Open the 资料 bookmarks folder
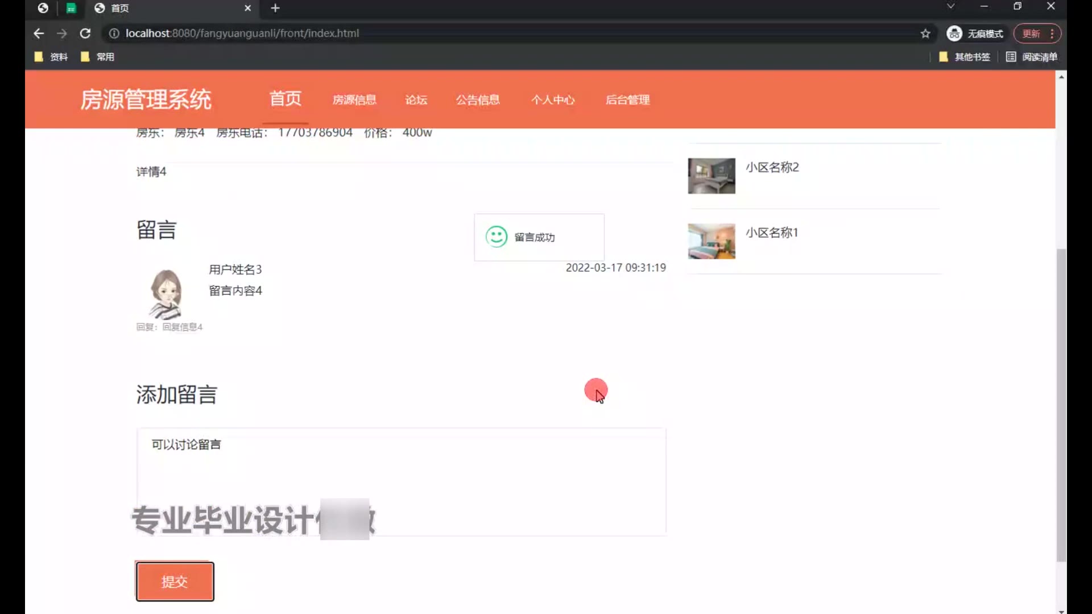1092x614 pixels. (52, 57)
